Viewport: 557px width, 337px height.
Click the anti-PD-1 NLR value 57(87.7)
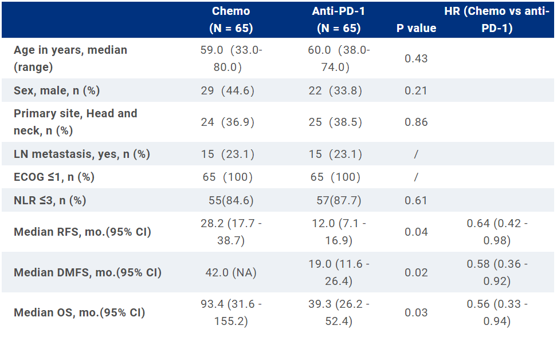(339, 200)
